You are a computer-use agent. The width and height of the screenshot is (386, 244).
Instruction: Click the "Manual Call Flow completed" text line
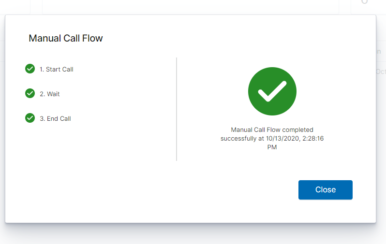pos(272,129)
